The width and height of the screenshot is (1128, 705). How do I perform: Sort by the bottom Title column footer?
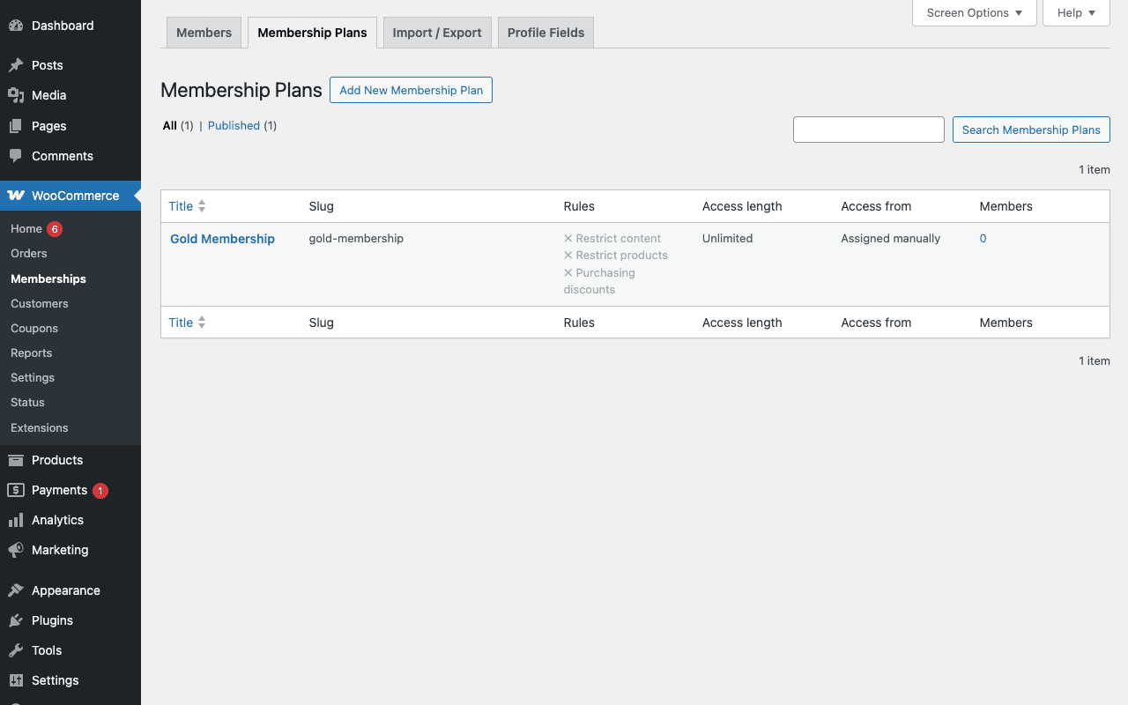point(181,323)
